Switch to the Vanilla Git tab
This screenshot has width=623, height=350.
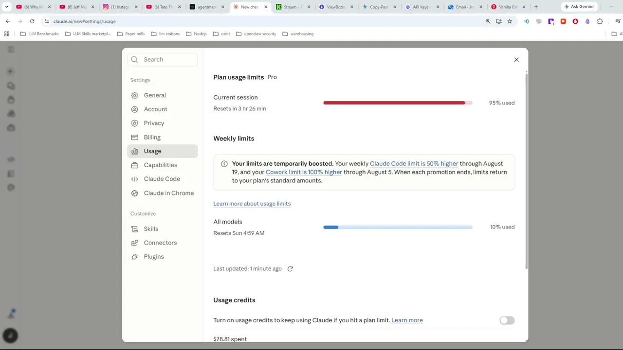tap(508, 7)
